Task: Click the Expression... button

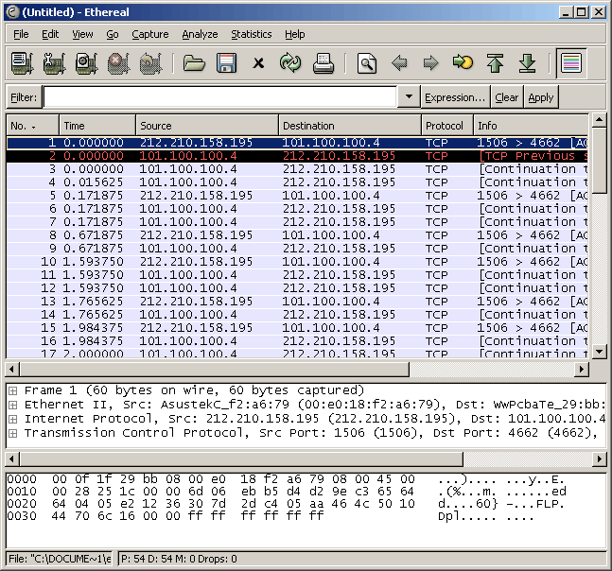Action: click(455, 97)
